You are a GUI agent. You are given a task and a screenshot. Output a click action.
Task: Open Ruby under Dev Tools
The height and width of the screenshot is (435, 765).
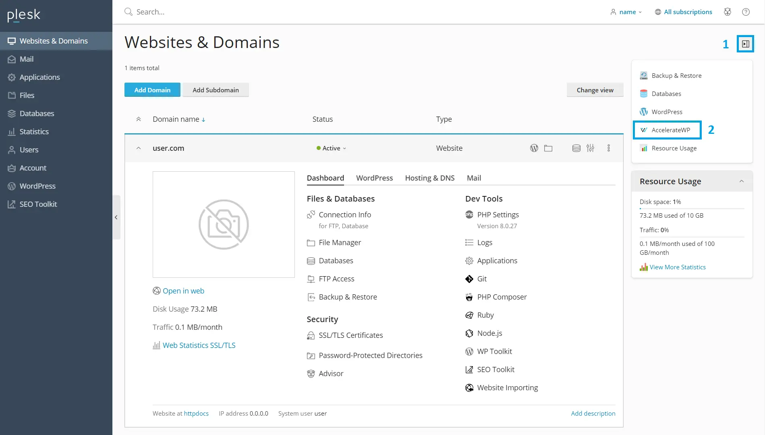479,315
